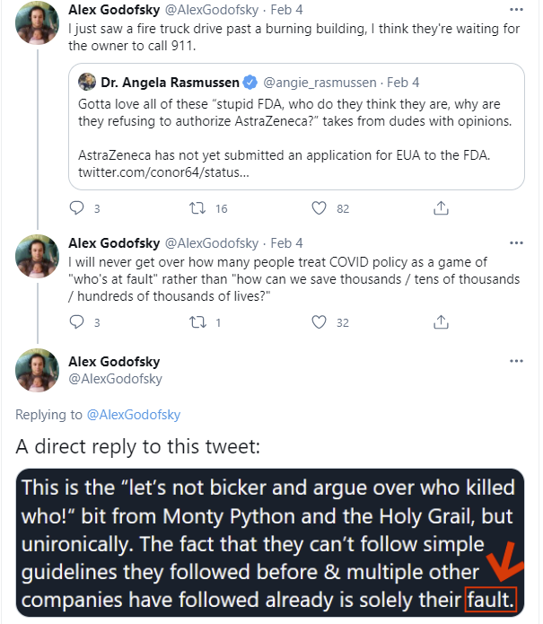Open more options on the COVID policy tweet
The width and height of the screenshot is (543, 624).
coord(515,243)
